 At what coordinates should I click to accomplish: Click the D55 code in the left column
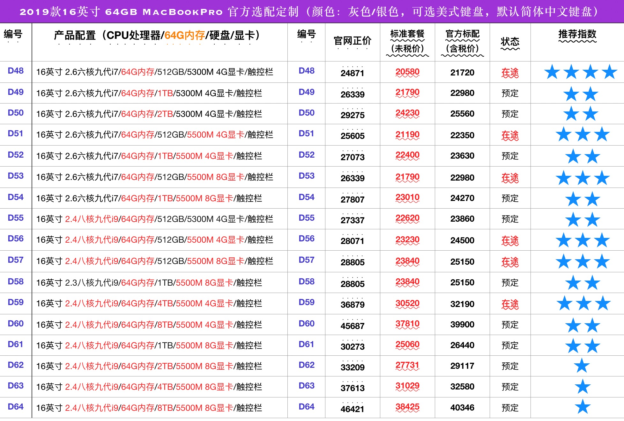[16, 218]
